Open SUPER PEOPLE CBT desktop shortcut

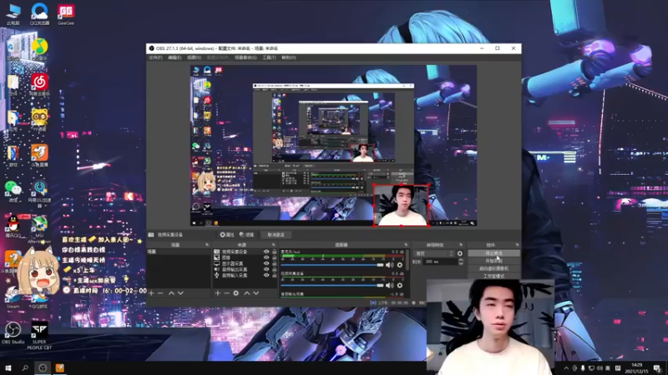coord(39,336)
